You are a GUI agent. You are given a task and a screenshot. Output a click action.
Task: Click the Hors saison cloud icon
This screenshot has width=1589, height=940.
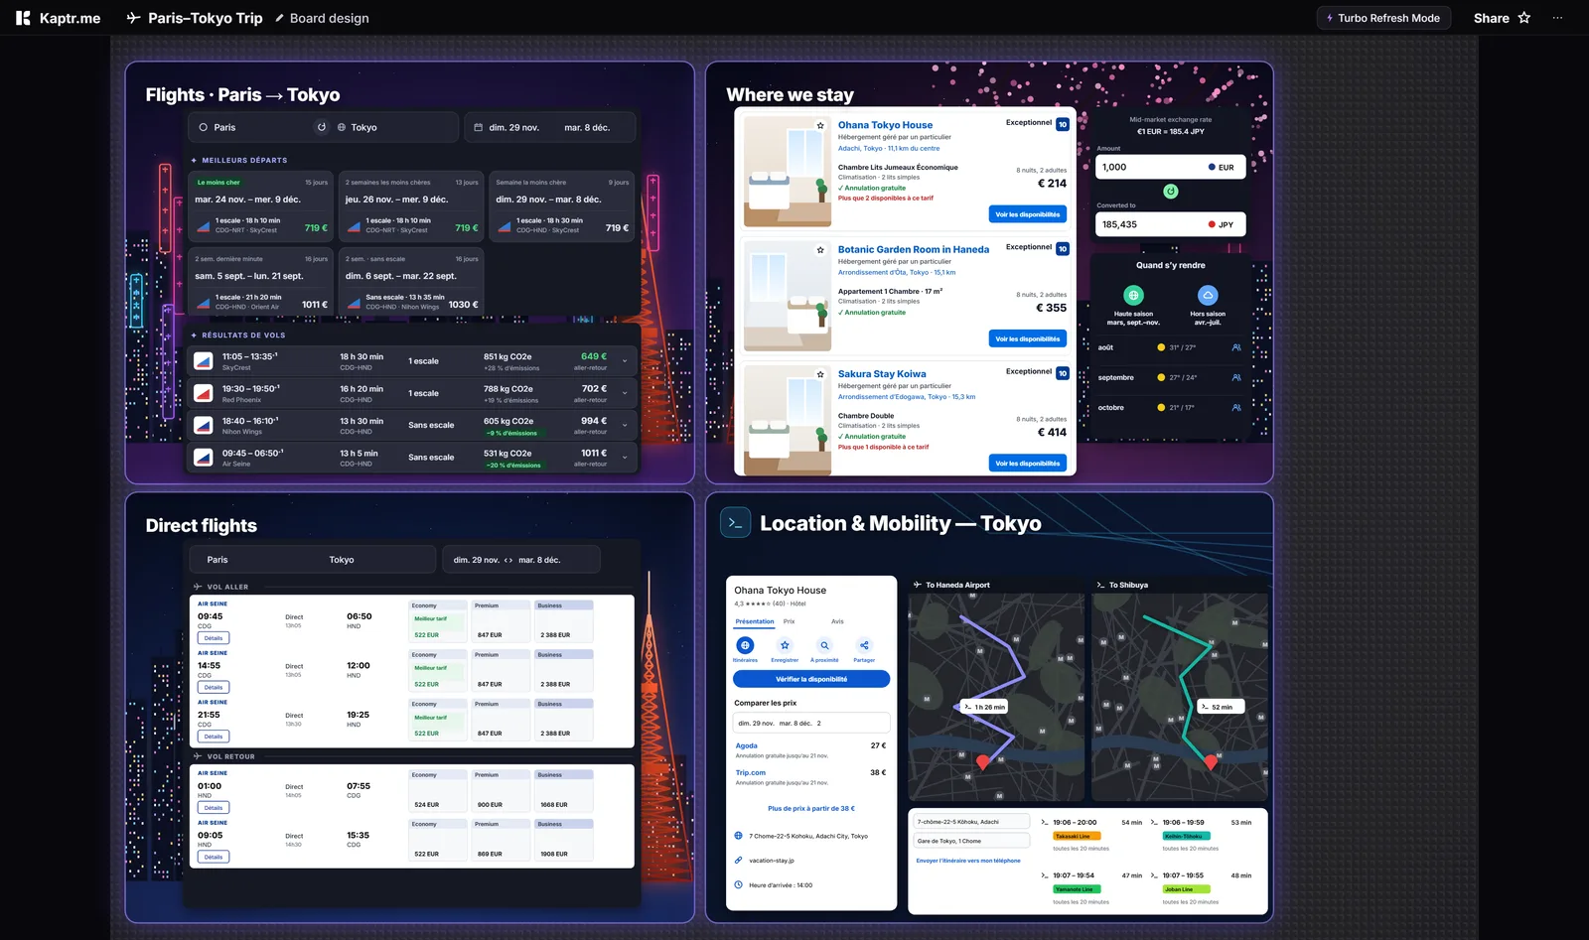[x=1208, y=296]
